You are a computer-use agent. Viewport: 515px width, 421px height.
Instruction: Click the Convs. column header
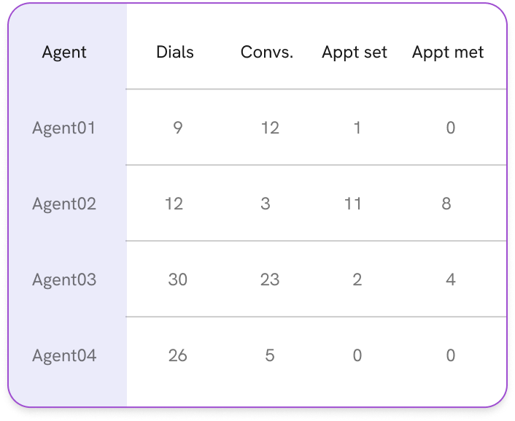coord(267,53)
